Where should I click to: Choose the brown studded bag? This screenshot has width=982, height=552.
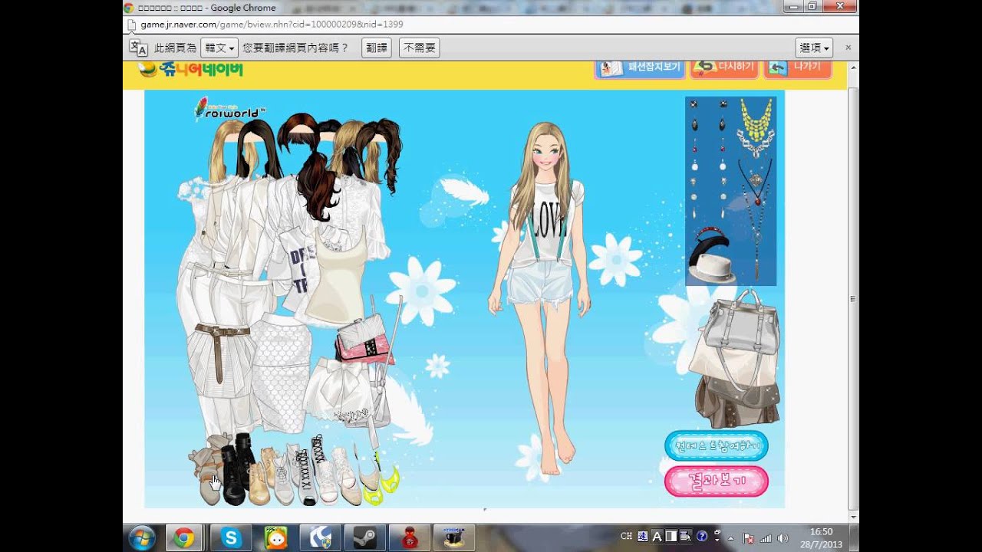coord(736,402)
